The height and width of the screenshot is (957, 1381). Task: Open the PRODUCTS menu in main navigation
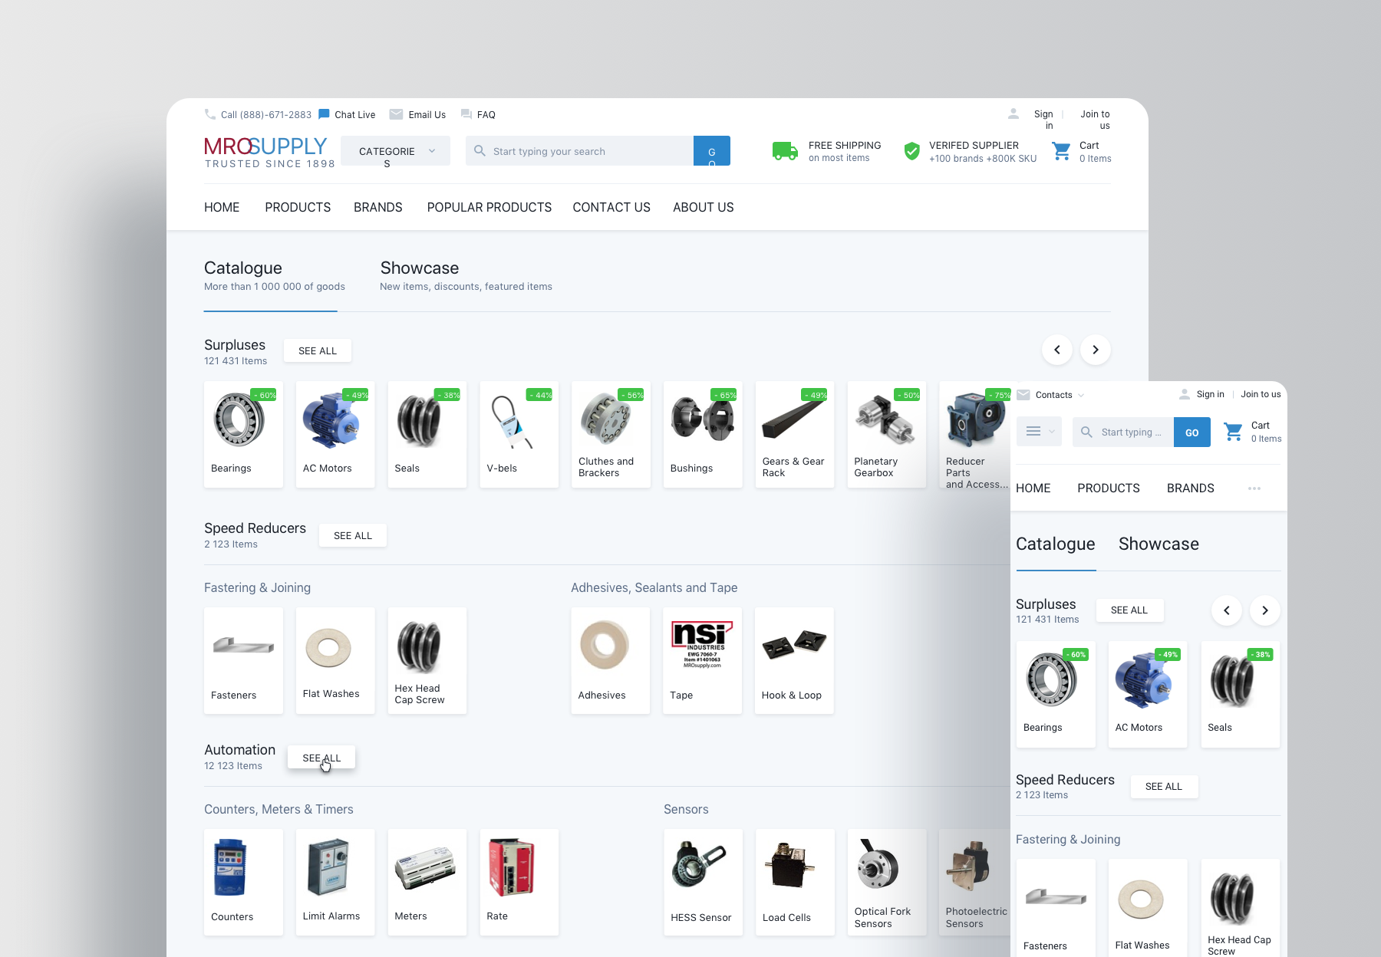click(298, 207)
